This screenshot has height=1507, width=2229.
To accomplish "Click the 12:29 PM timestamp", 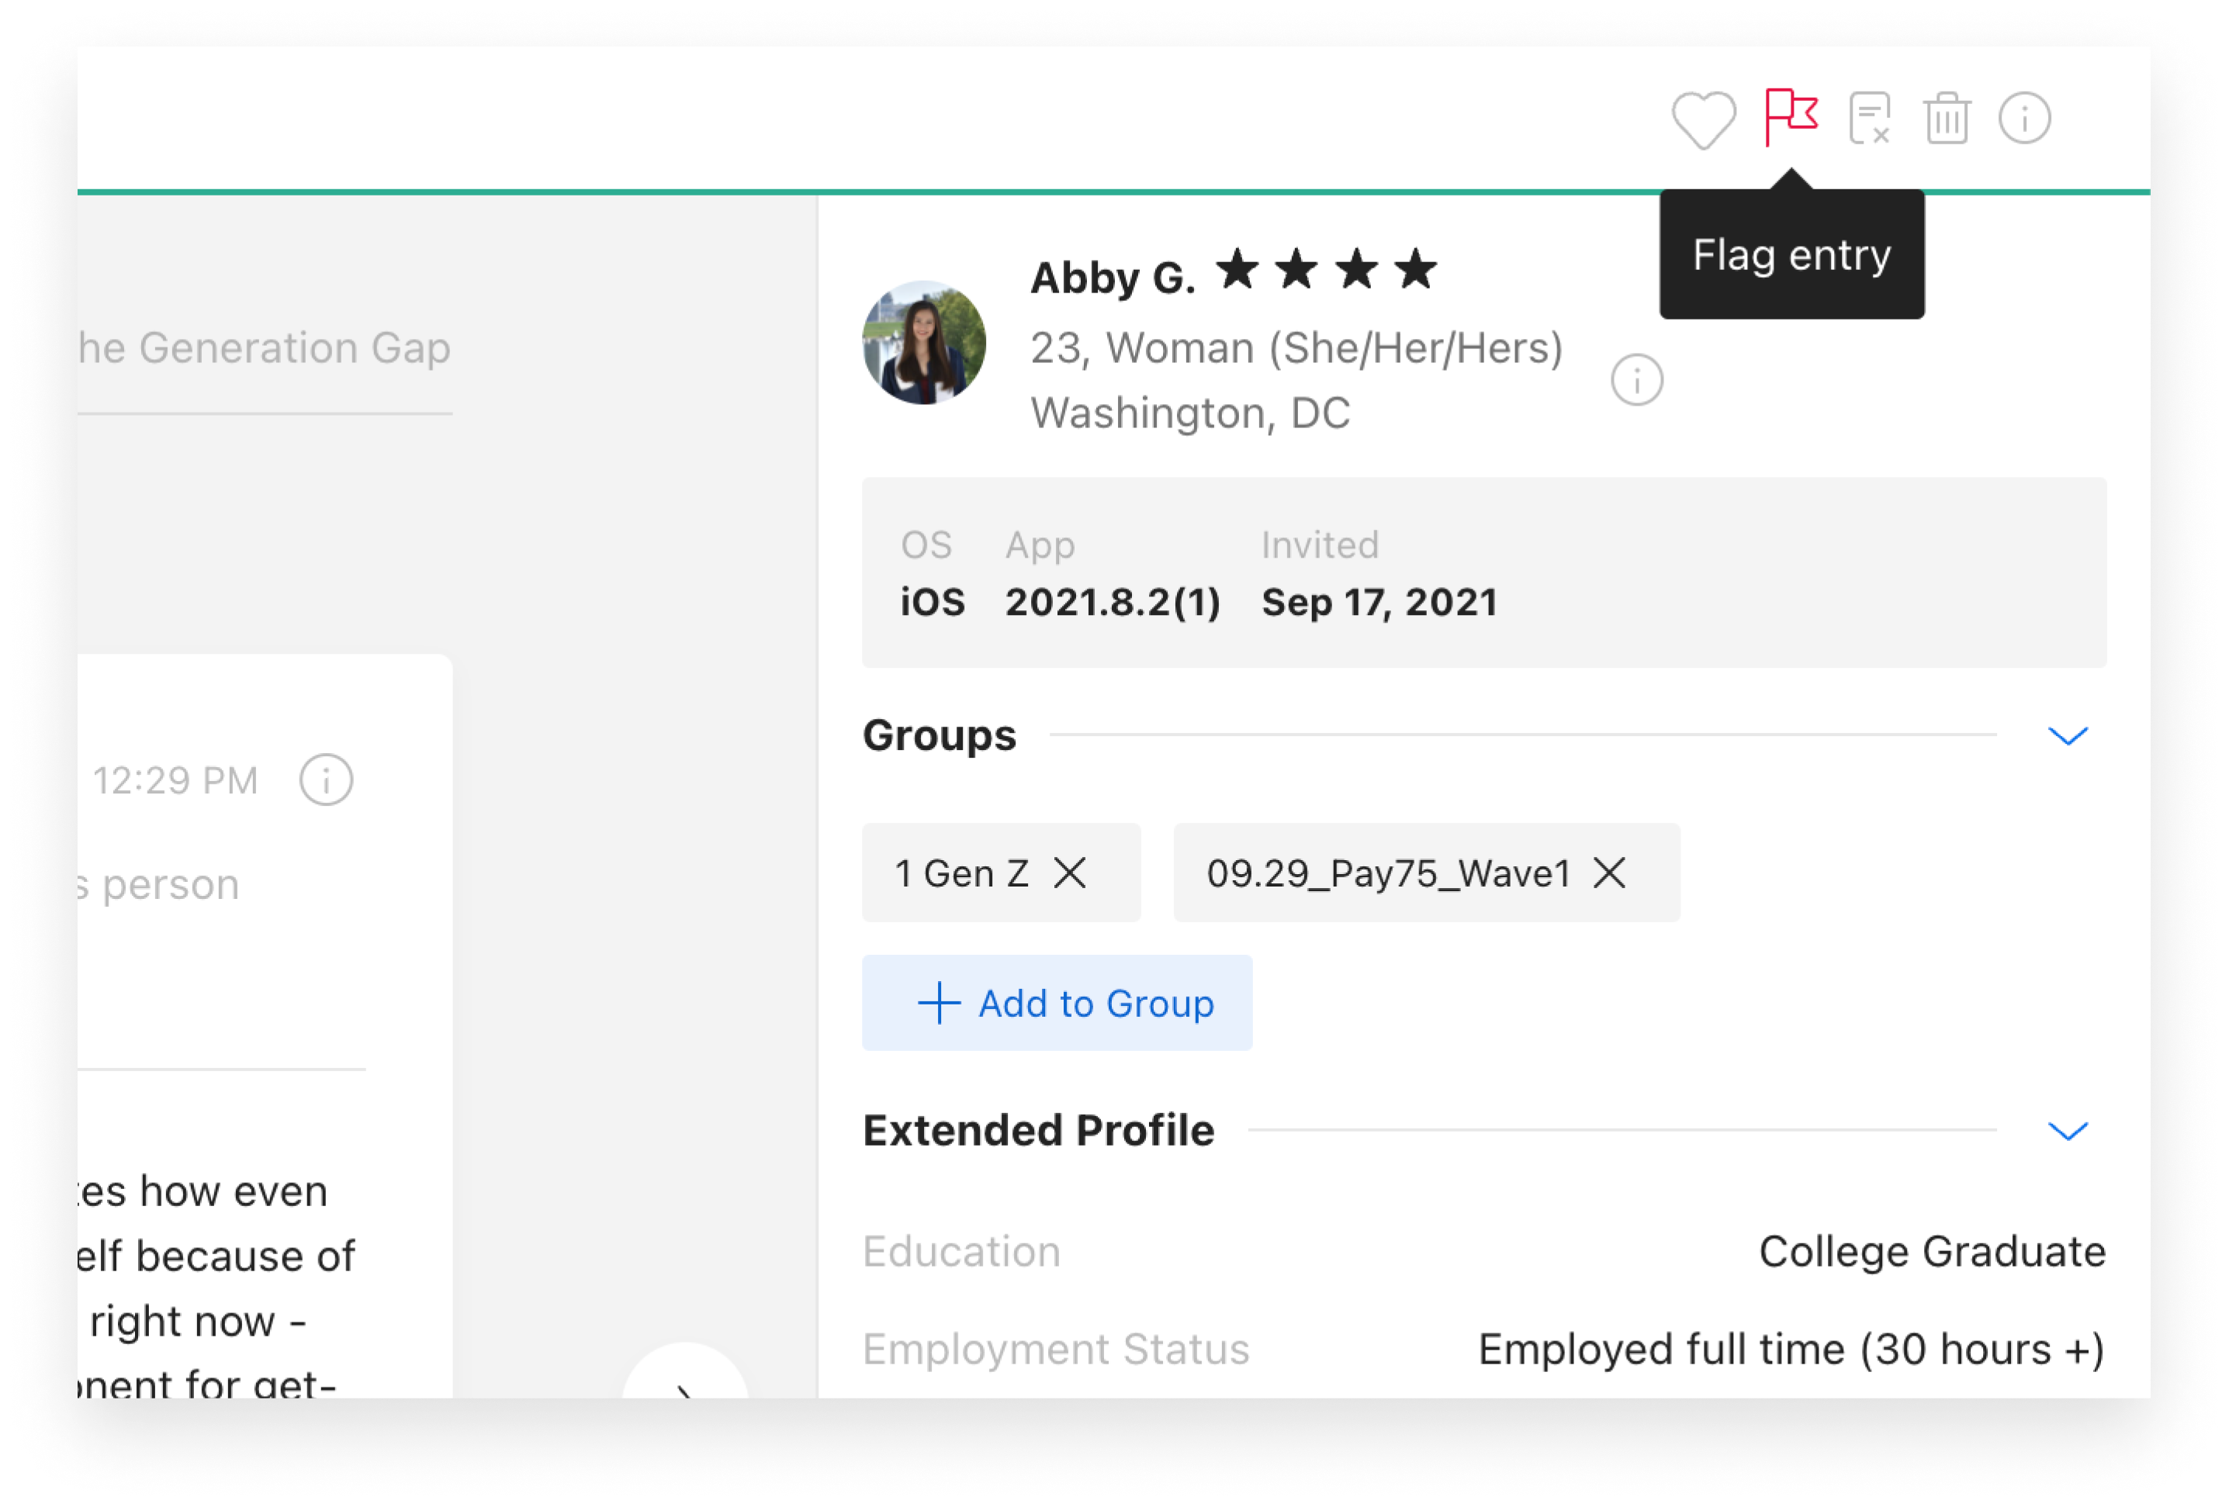I will (x=175, y=780).
